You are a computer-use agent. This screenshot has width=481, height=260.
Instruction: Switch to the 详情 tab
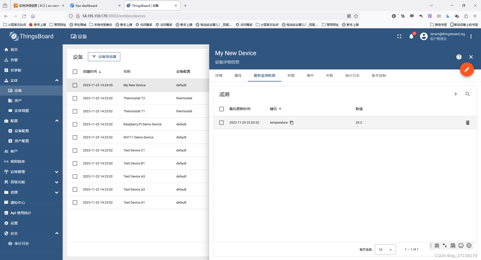pyautogui.click(x=219, y=75)
